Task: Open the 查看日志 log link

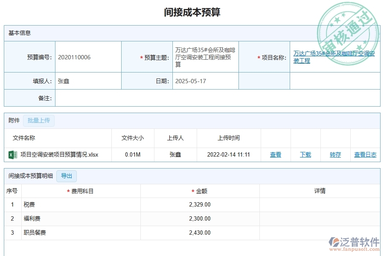Action: 366,155
